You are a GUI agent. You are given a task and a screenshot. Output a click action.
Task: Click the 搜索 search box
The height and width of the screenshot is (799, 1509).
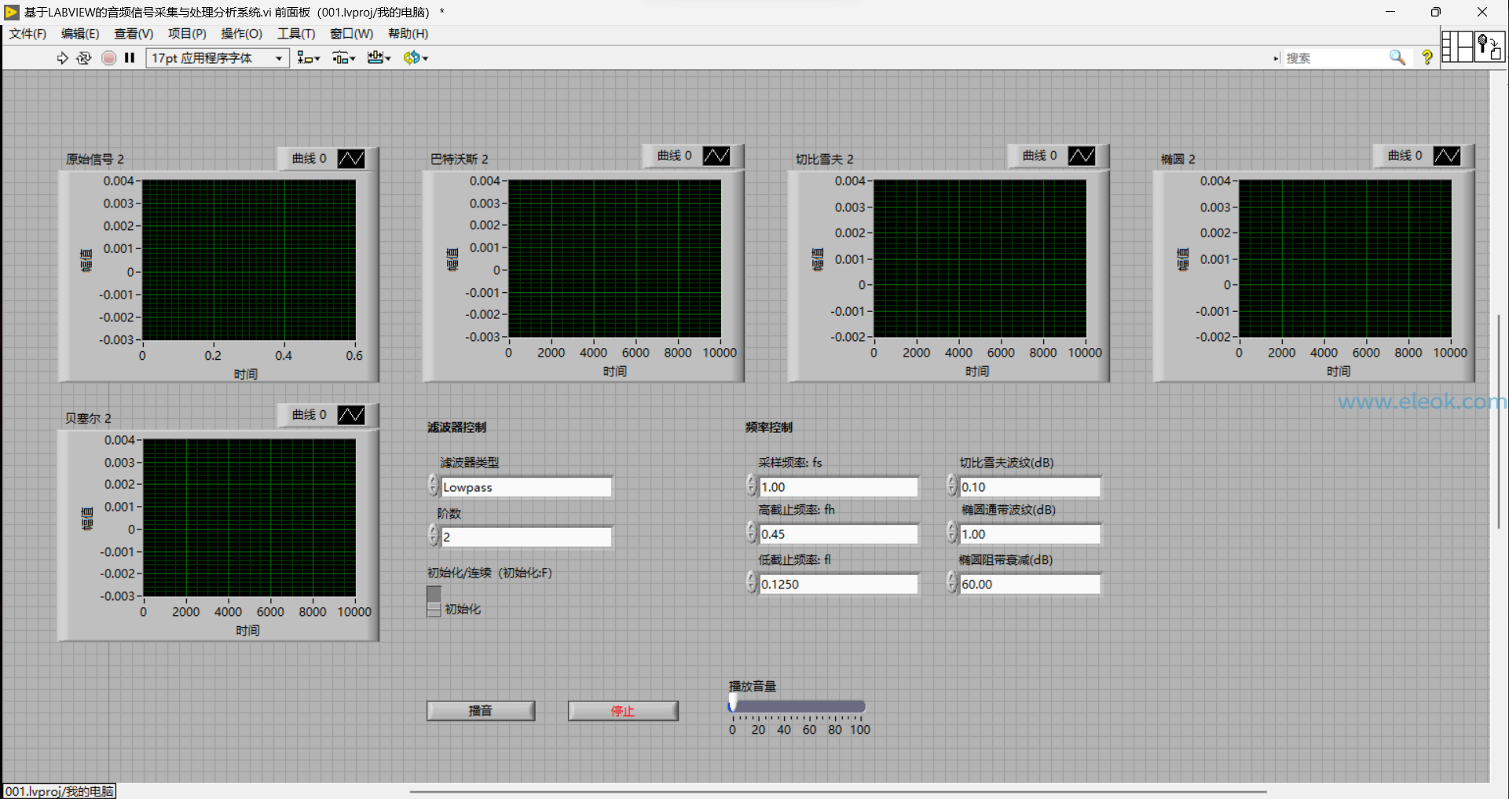click(1335, 58)
